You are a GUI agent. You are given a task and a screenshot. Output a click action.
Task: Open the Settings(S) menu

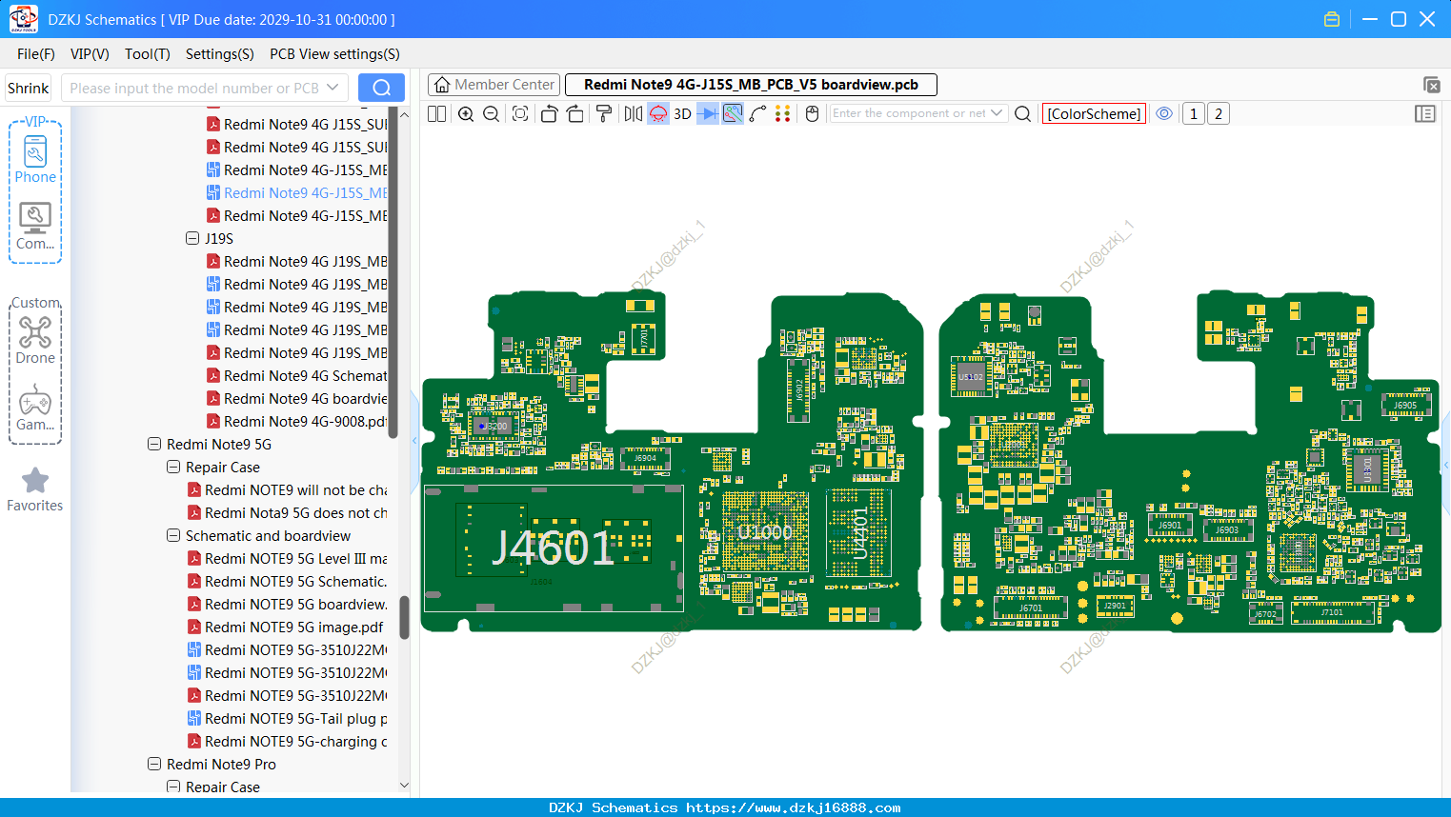219,54
